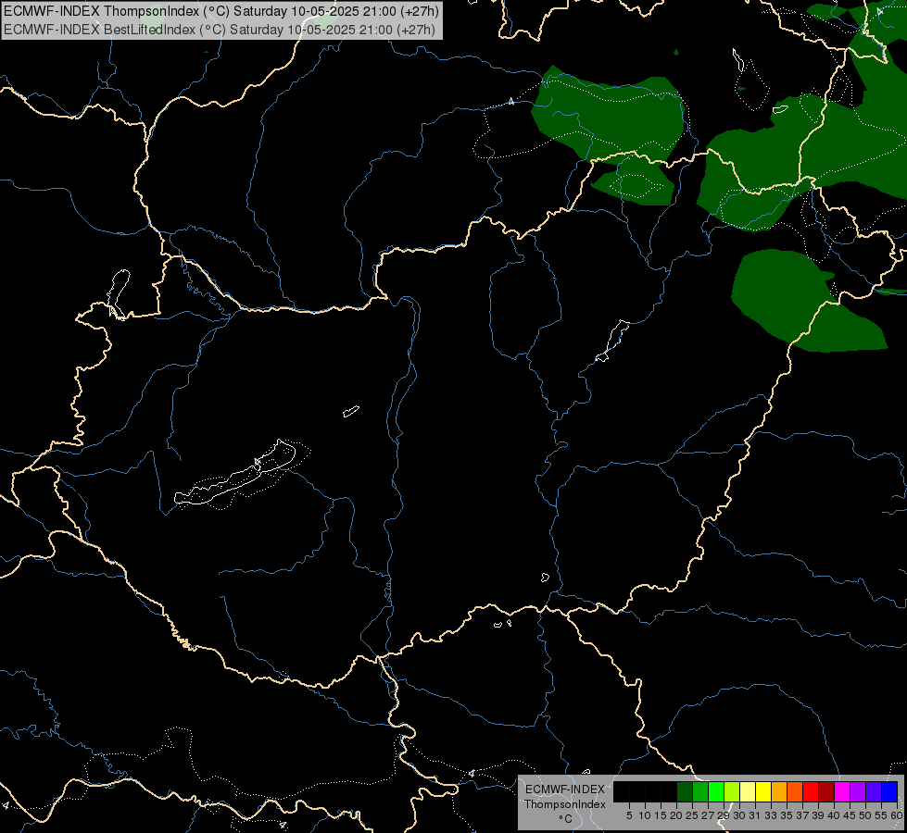Click the legend scale value 15

point(661,815)
